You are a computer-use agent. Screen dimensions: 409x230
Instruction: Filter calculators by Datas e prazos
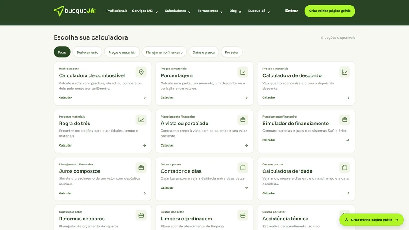pyautogui.click(x=204, y=52)
